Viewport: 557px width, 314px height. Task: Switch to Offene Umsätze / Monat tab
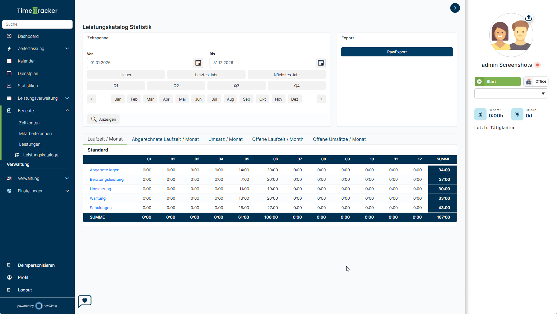tap(339, 139)
